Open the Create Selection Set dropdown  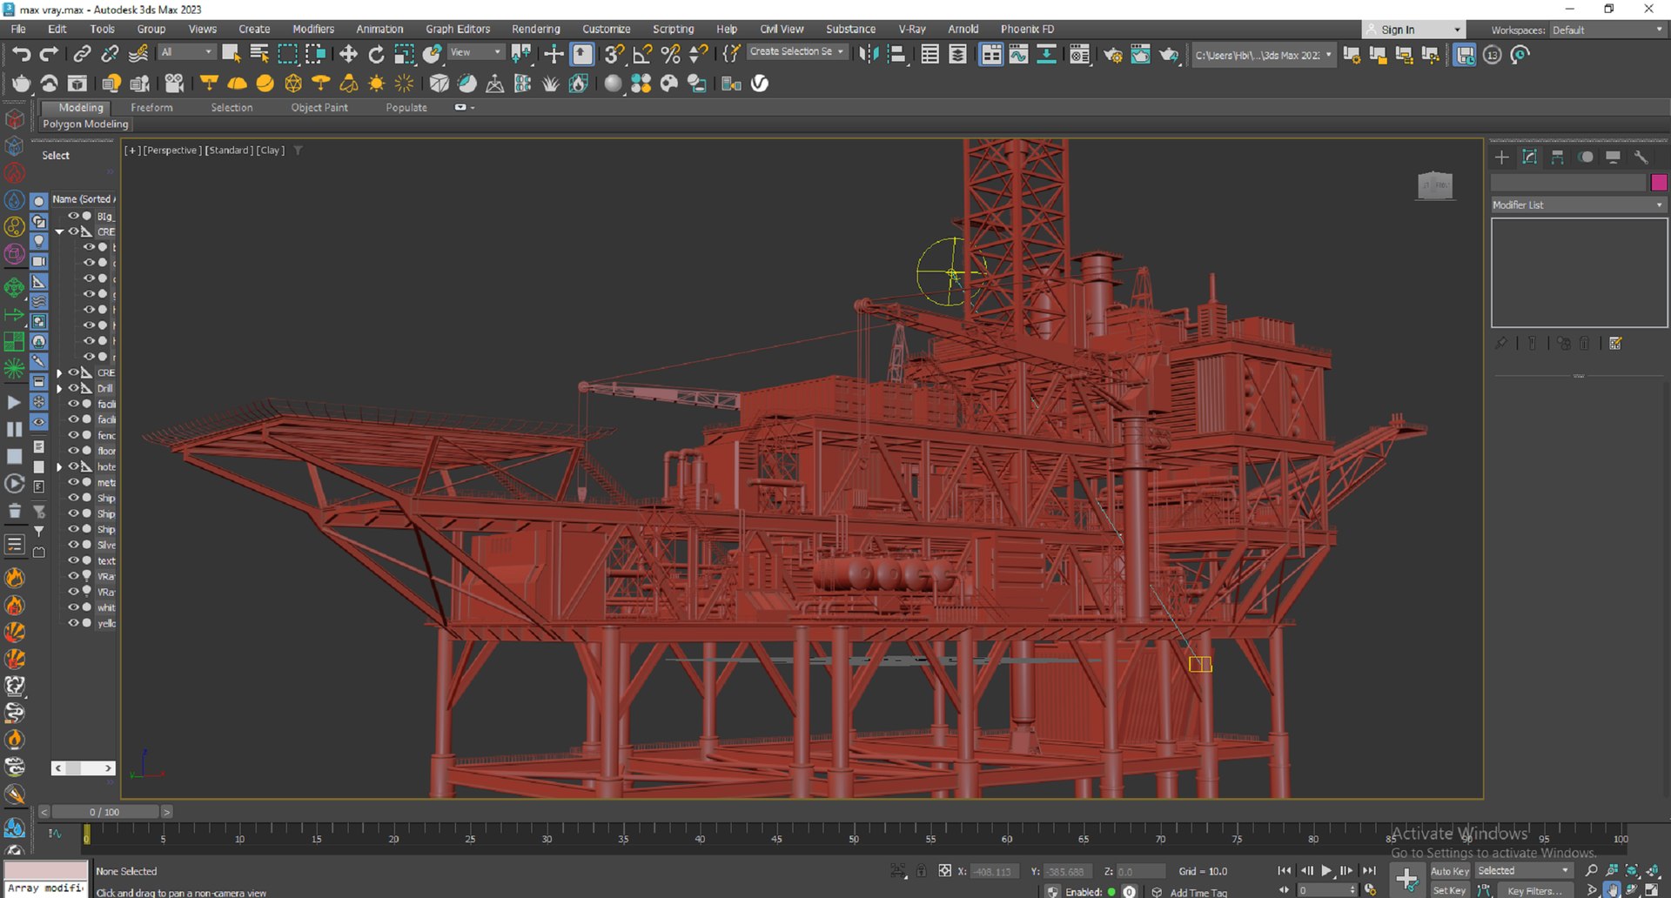point(796,52)
